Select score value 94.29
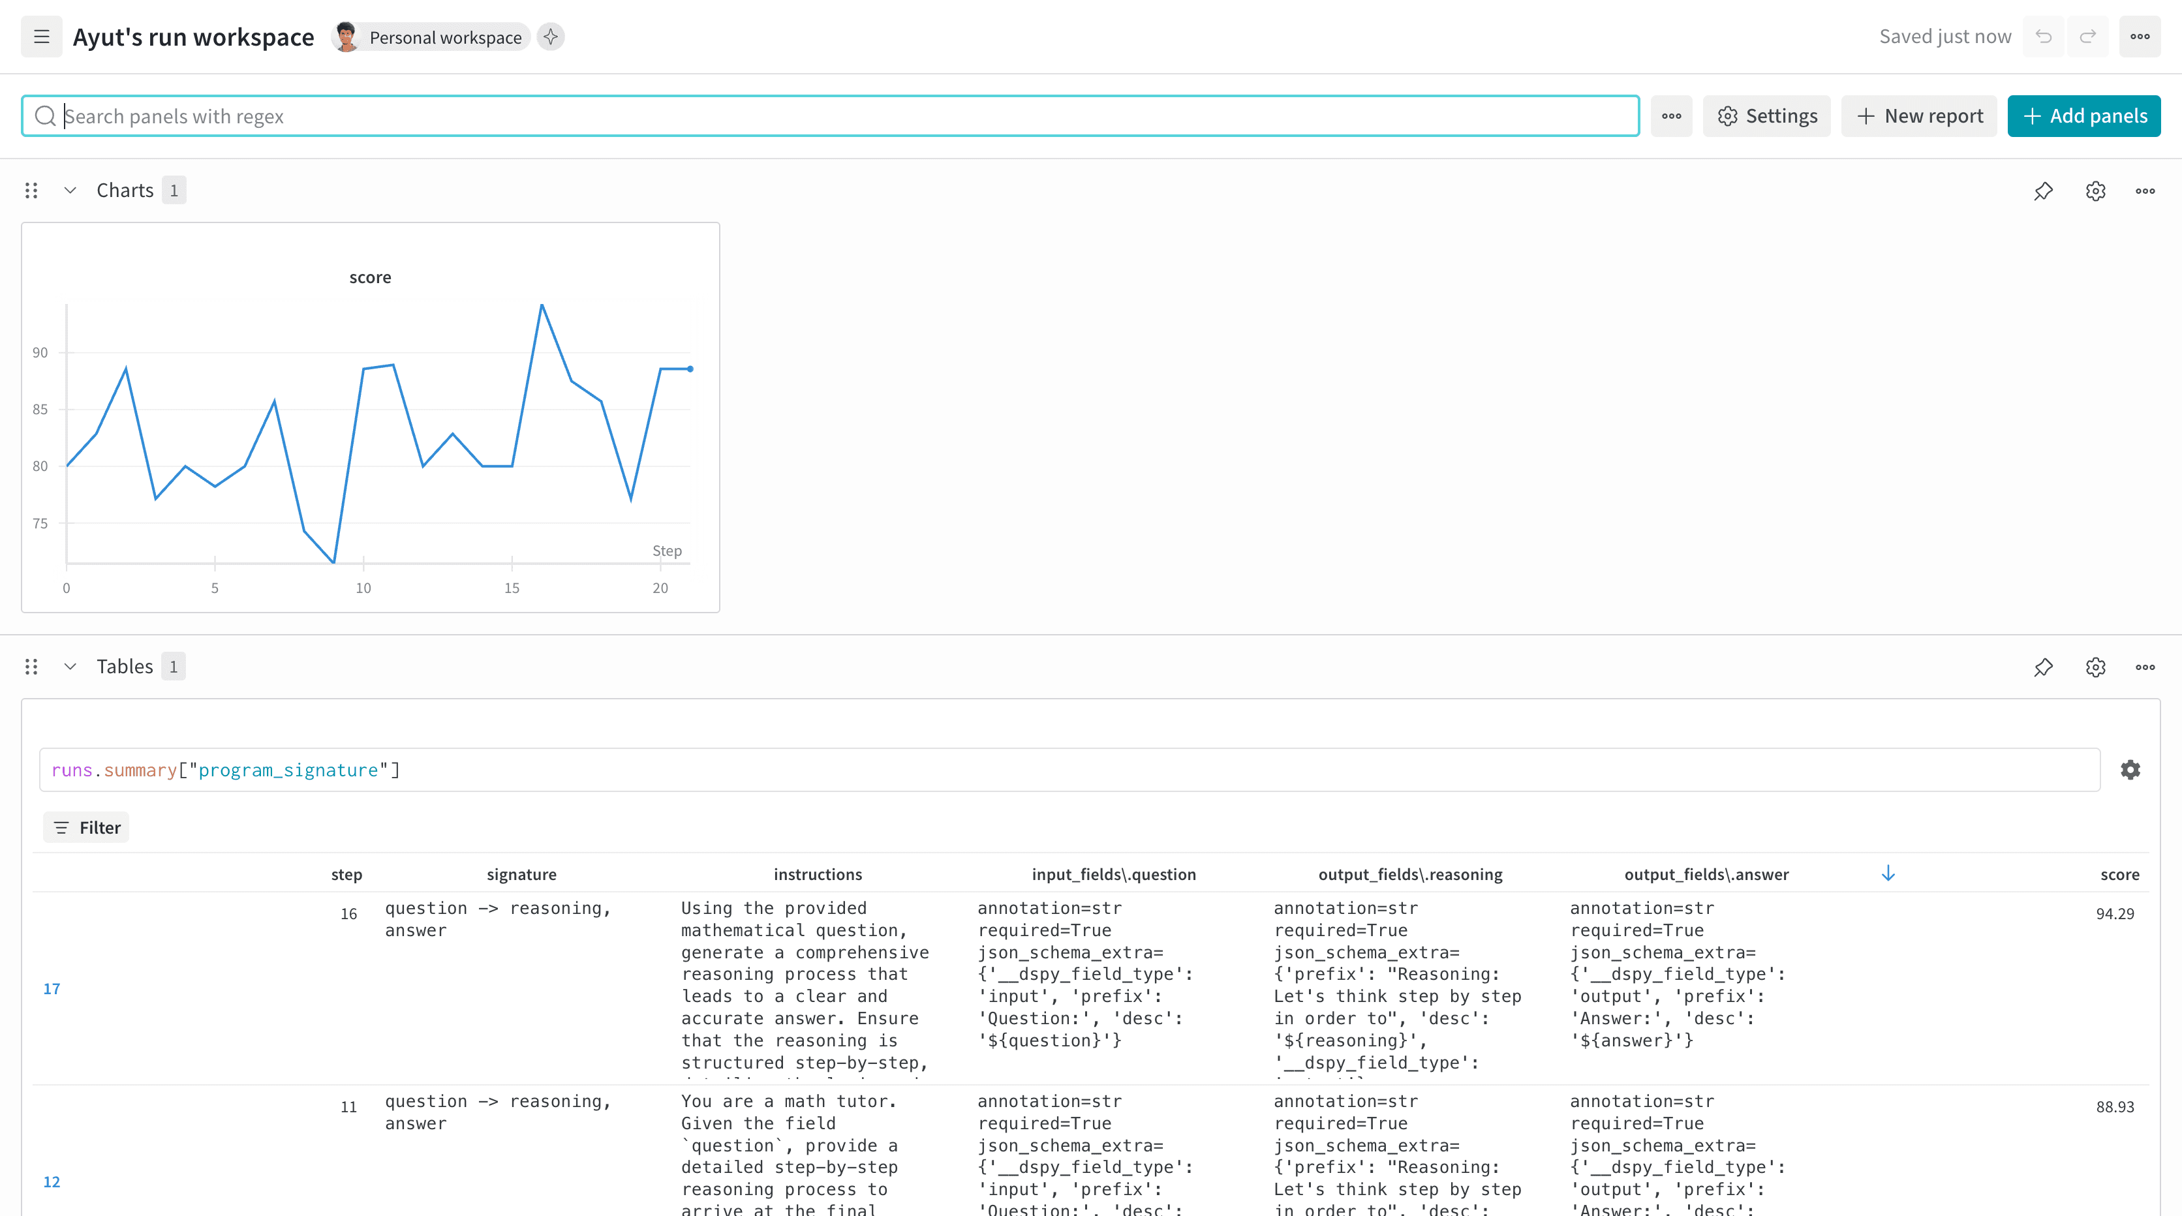The height and width of the screenshot is (1216, 2182). [2115, 914]
